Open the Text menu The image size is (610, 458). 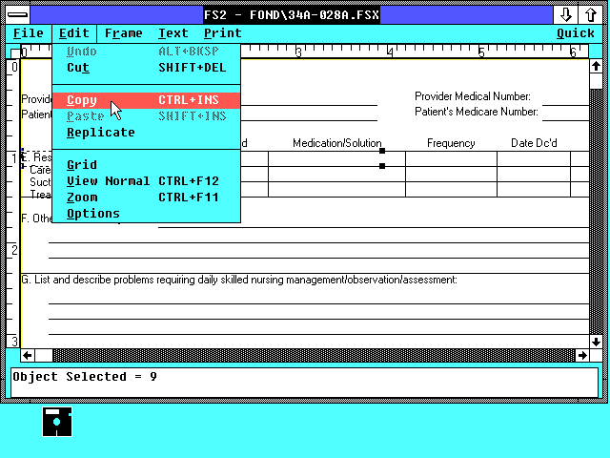click(x=173, y=33)
